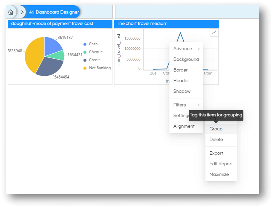
Task: Toggle the Net Banking legend marker
Action: tap(85, 68)
